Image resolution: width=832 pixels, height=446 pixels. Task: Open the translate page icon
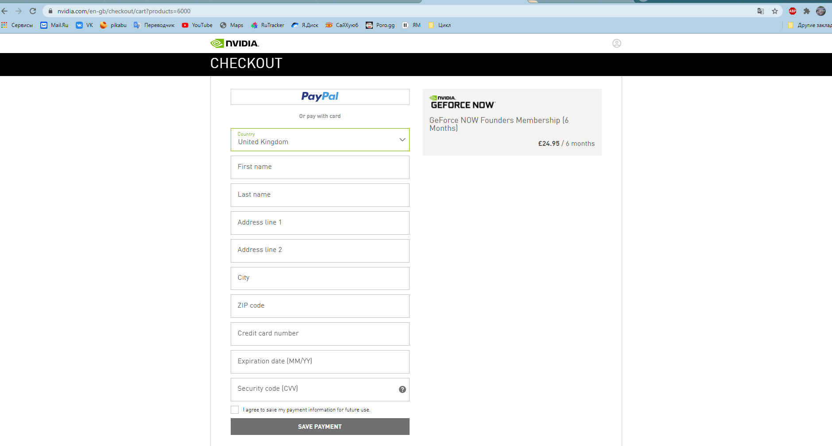761,11
